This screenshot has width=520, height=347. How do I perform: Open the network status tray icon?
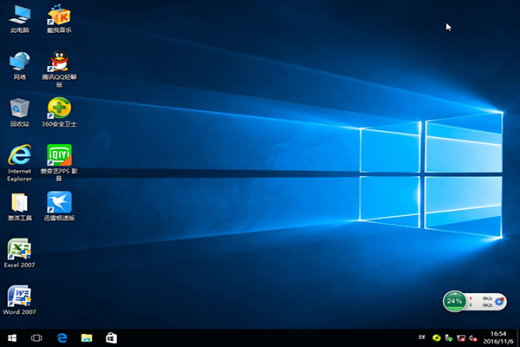pyautogui.click(x=461, y=338)
